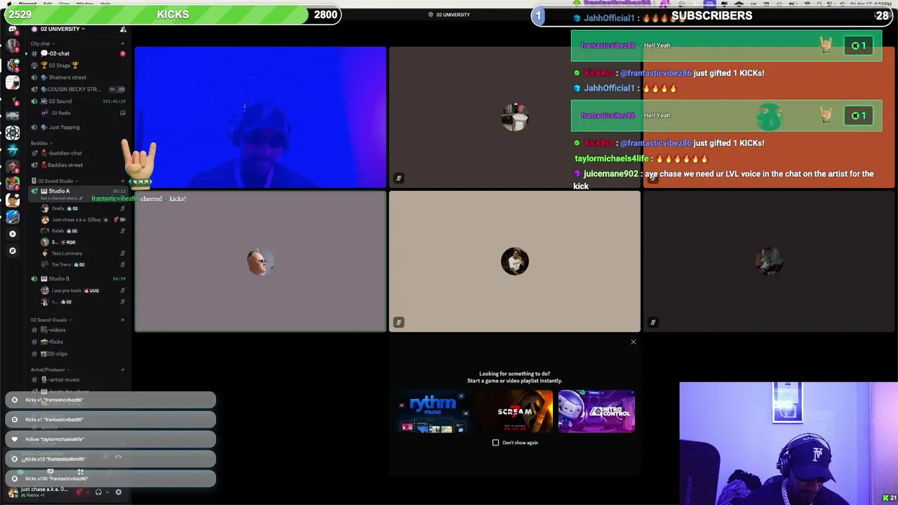This screenshot has width=898, height=505.
Task: Join Shatners street voice channel
Action: (78, 77)
